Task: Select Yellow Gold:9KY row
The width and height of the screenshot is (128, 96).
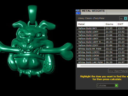Action: 102,28
